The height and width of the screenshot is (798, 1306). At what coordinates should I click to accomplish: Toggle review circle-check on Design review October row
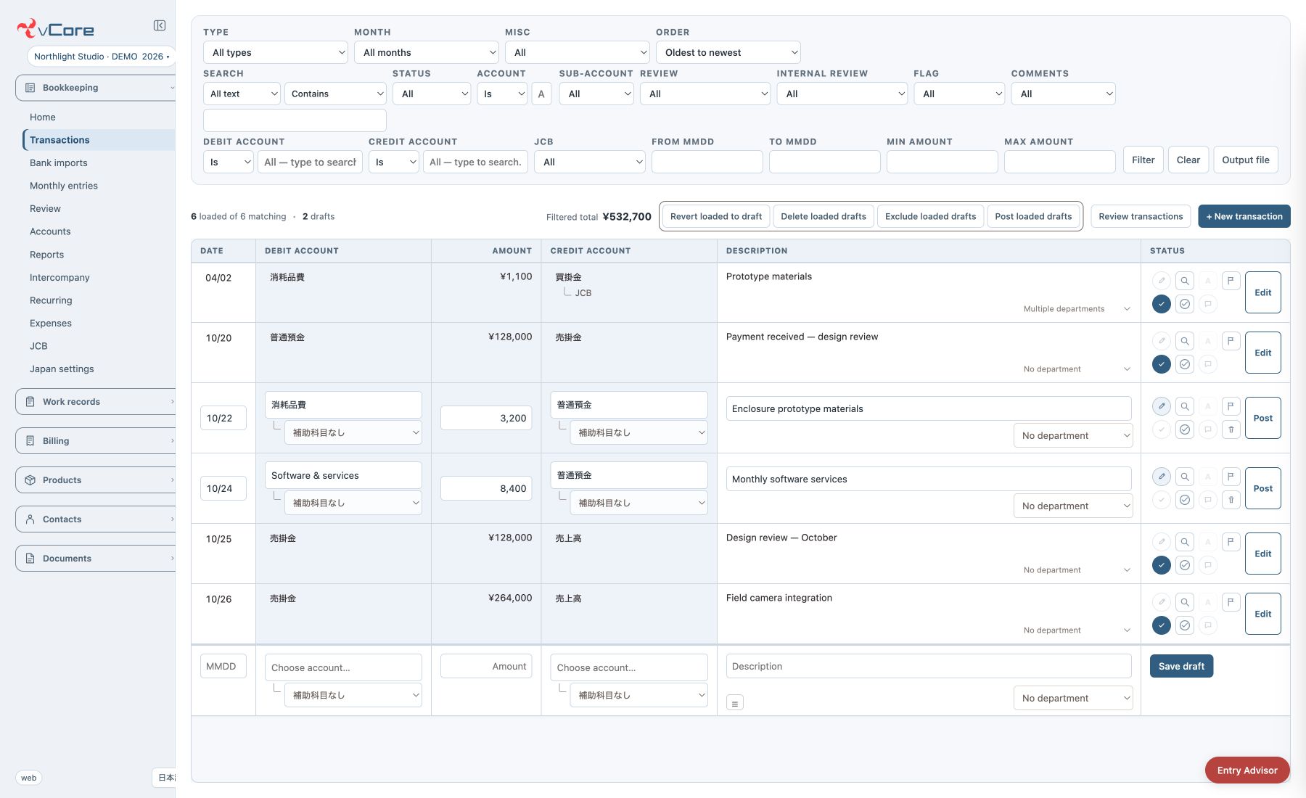pyautogui.click(x=1184, y=565)
